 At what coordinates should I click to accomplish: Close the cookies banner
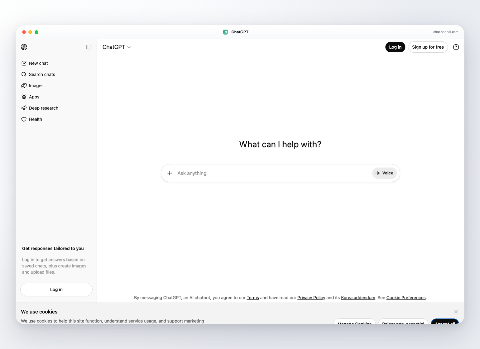point(456,312)
